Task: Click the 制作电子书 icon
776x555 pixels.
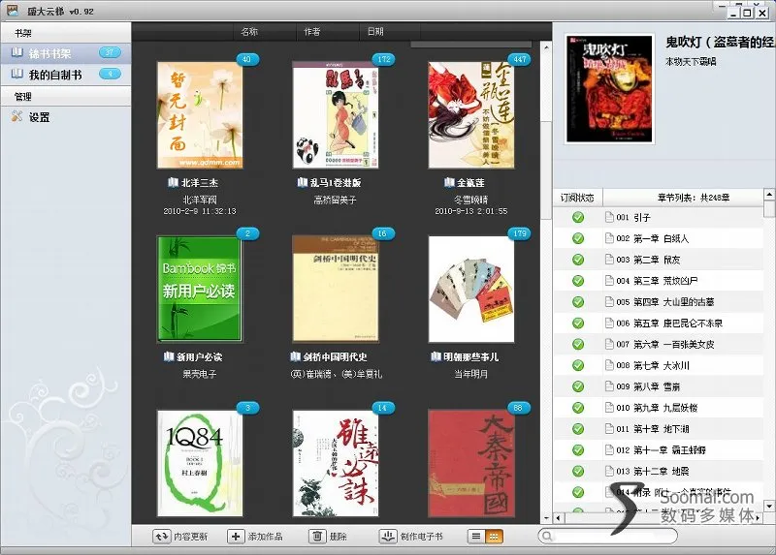Action: coord(388,537)
